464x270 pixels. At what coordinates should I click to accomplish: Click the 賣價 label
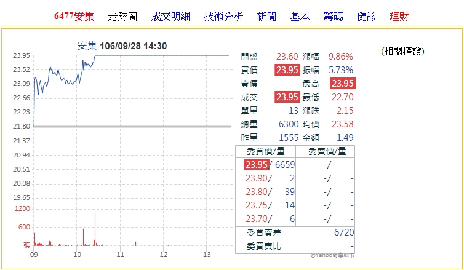pyautogui.click(x=249, y=84)
